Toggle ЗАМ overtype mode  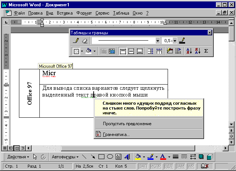[x=180, y=166]
